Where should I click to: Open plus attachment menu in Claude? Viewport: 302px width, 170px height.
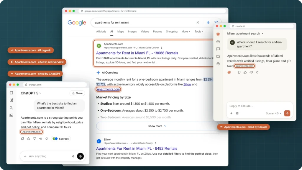231,113
